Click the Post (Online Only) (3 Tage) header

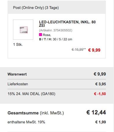coord(36,8)
